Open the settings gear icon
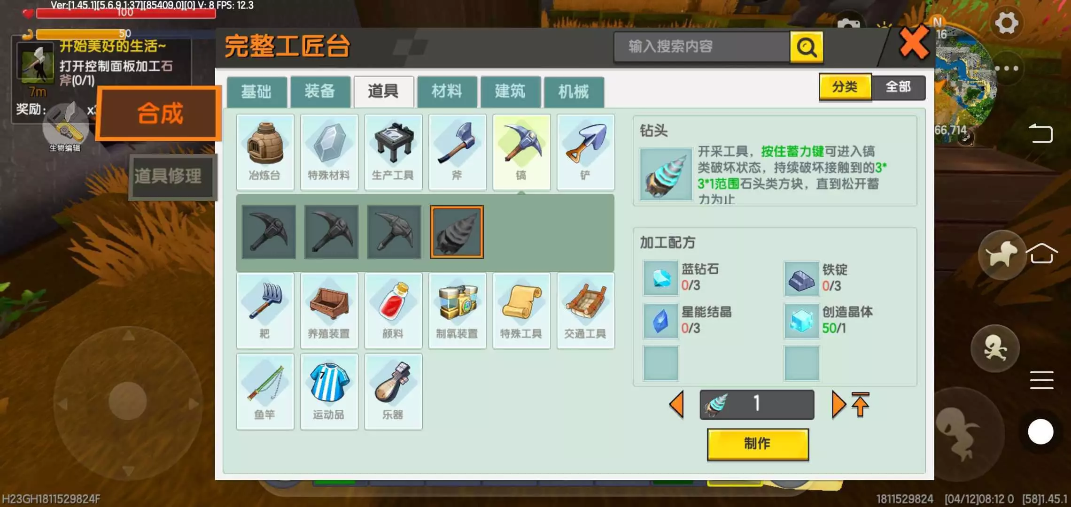Viewport: 1071px width, 507px height. tap(1006, 23)
